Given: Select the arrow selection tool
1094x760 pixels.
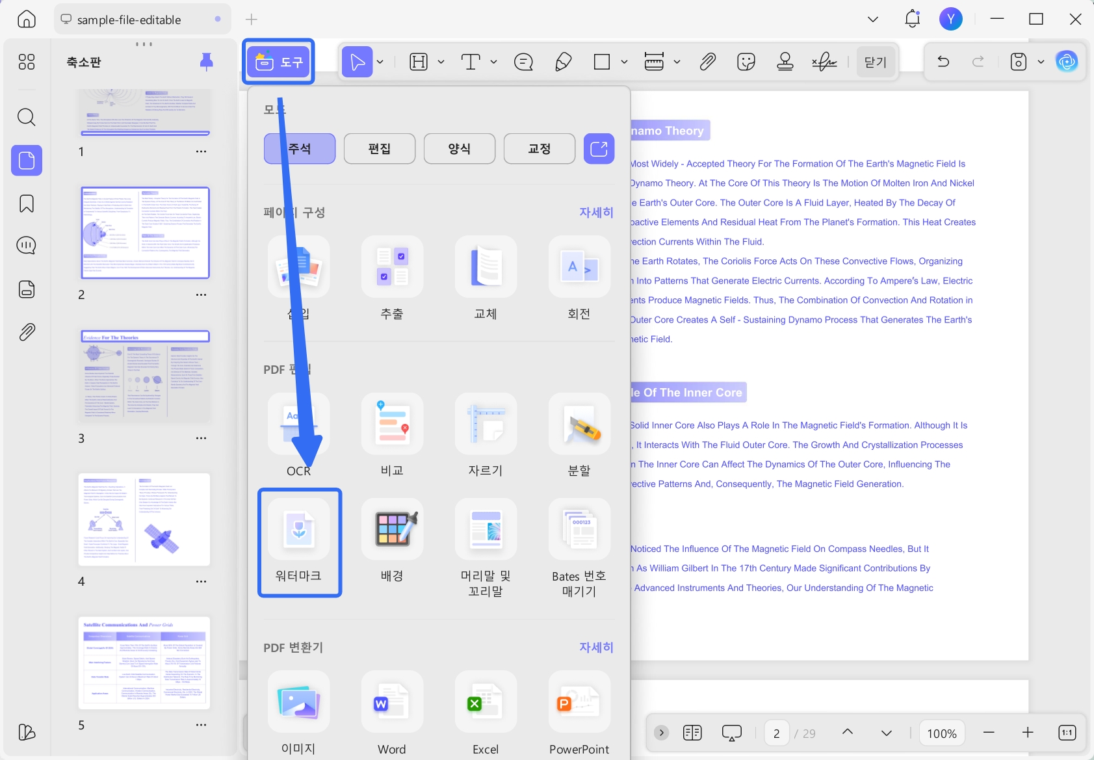Looking at the screenshot, I should tap(357, 62).
